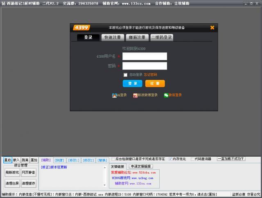
Task: Click the blue 登录 button
Action: [x=133, y=83]
